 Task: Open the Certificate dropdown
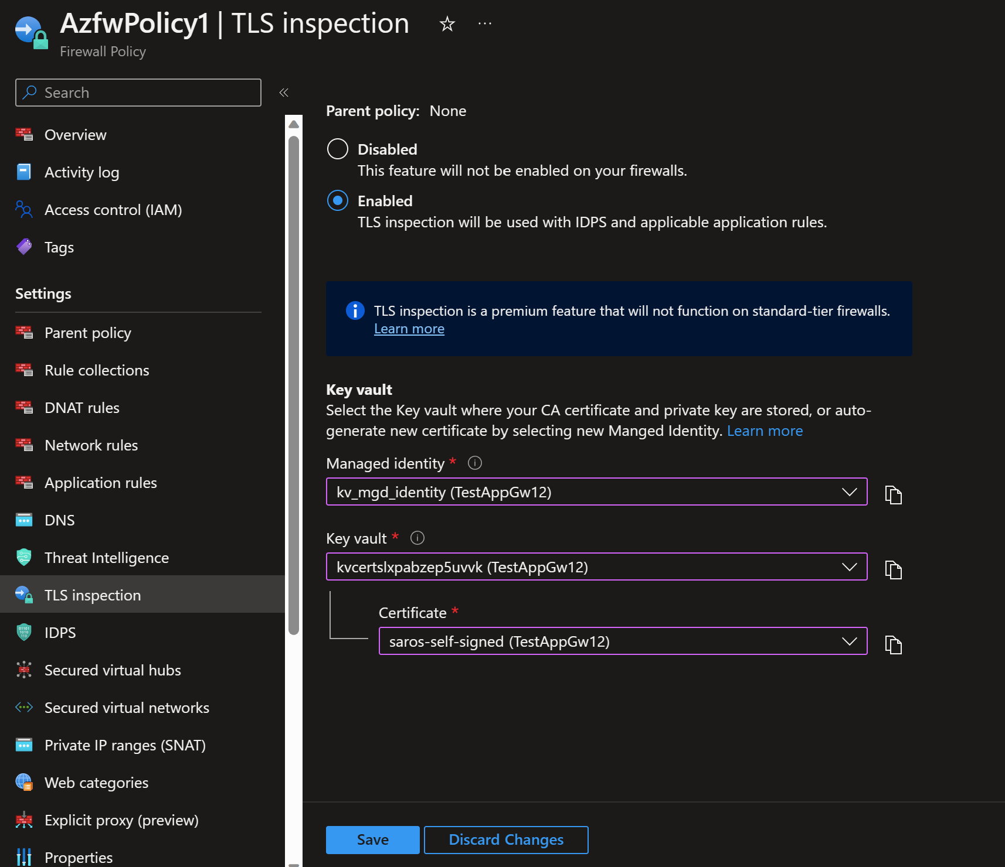623,641
